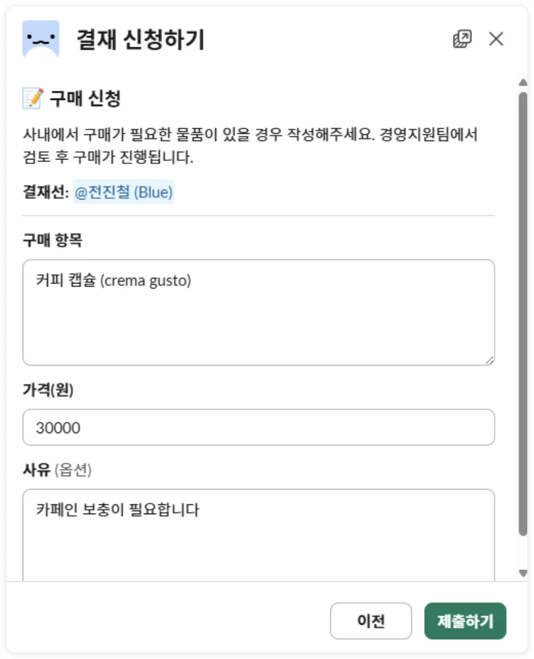Open the modal in a new window
Screen dimensions: 534x659
coord(462,39)
